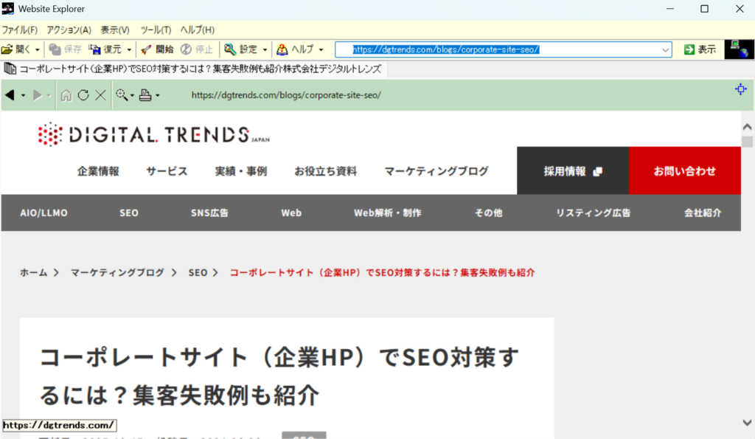This screenshot has width=755, height=439.
Task: Open the ファイル(F) menu
Action: 20,30
